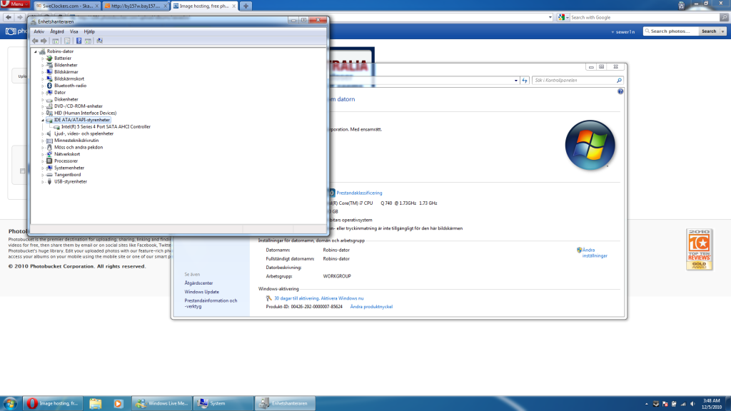Click the new tab plus button in Opera
Screen dimensions: 731x411
pyautogui.click(x=246, y=6)
